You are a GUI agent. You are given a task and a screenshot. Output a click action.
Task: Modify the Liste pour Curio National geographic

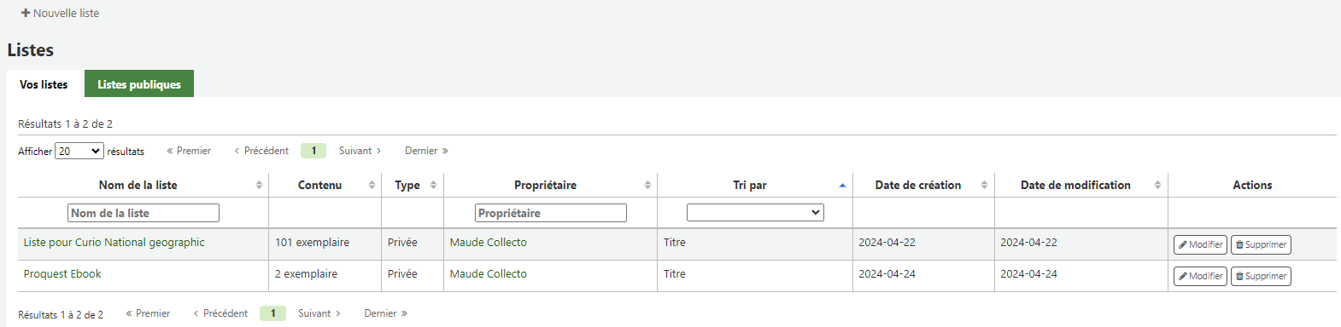tap(1200, 244)
